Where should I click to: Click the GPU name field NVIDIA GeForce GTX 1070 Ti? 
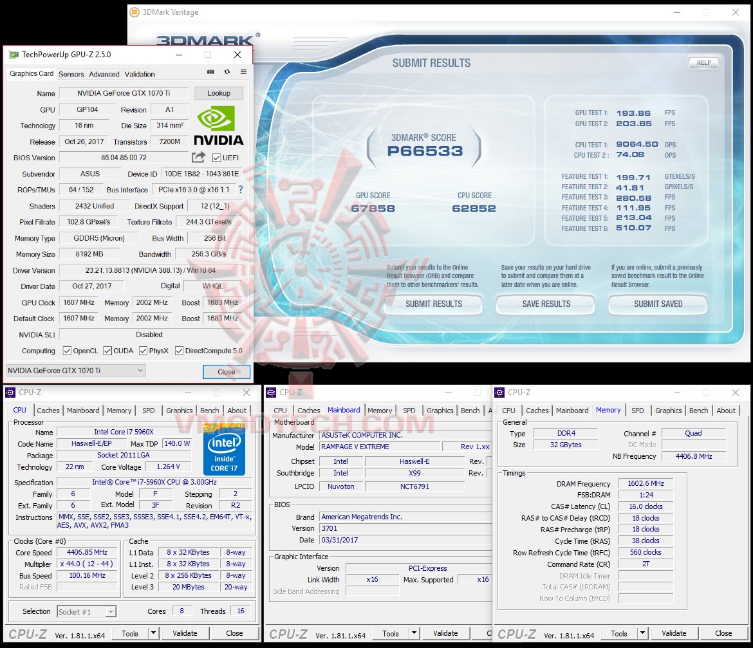pyautogui.click(x=124, y=93)
